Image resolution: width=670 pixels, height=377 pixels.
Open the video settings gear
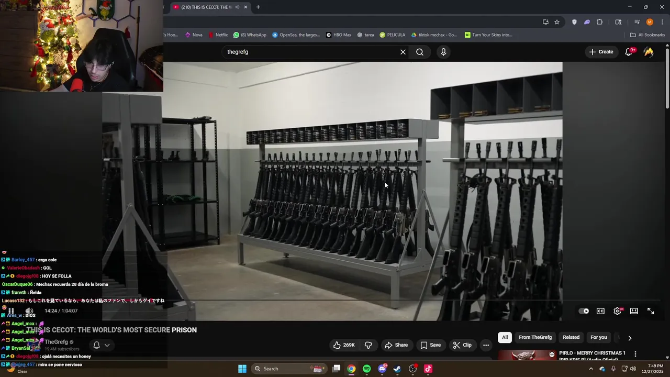(618, 311)
